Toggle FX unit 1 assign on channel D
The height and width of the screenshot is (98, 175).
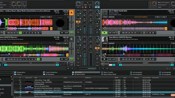tap(96, 48)
